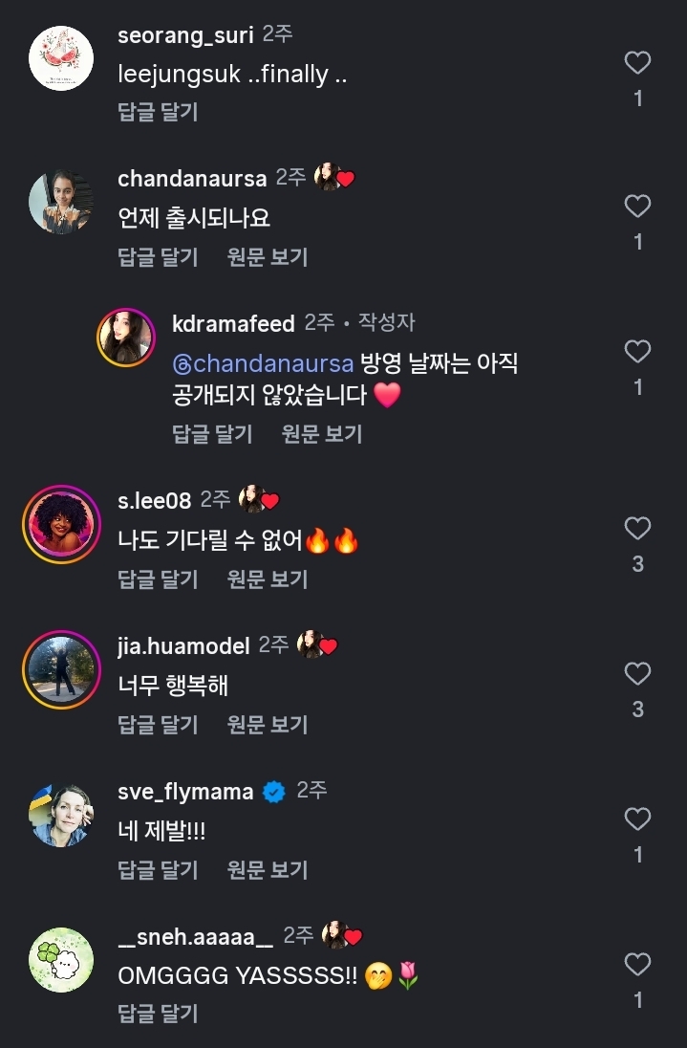Open seorang_suri's profile picture
Screen dimensions: 687x1048
[x=61, y=58]
